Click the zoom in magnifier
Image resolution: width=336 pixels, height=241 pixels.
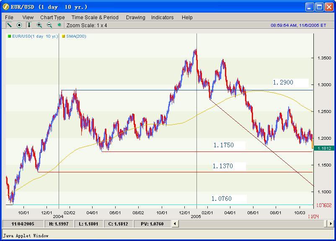point(39,25)
